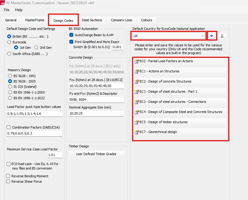248x200 pixels.
Task: Open the File menu
Action: (x=6, y=10)
